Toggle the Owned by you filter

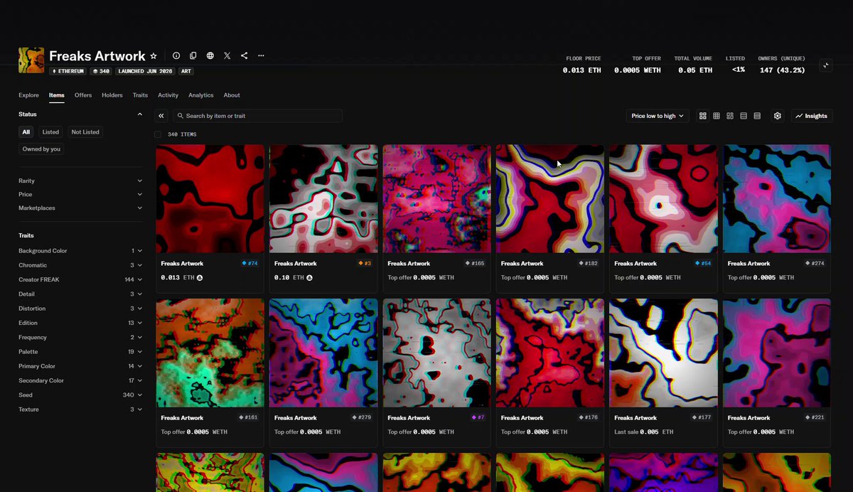coord(42,149)
